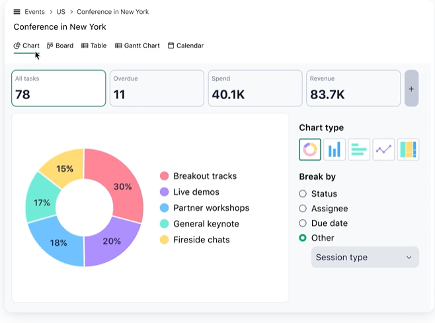Click the red Breakout tracks legend swatch
435x323 pixels.
coord(164,176)
